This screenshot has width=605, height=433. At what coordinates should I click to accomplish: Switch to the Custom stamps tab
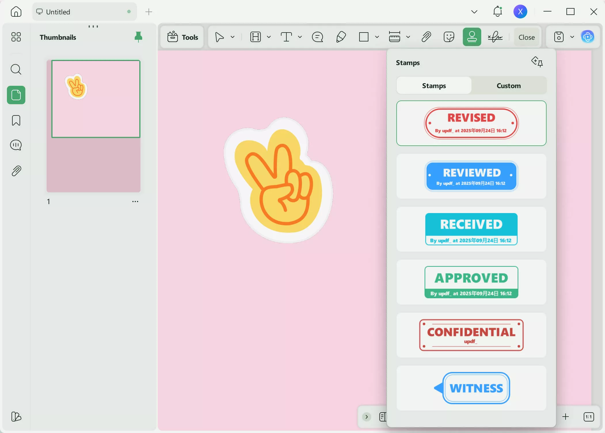point(509,86)
